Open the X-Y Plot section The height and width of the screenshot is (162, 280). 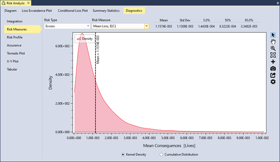tap(13, 61)
